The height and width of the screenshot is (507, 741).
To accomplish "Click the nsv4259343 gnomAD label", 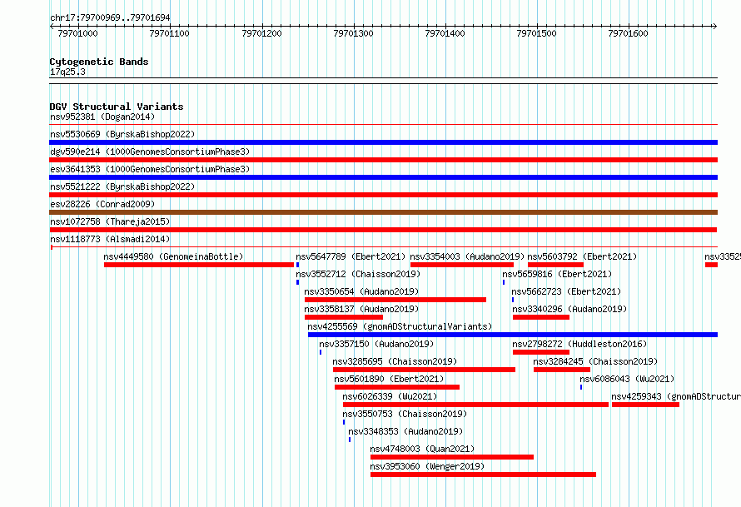I will click(676, 396).
